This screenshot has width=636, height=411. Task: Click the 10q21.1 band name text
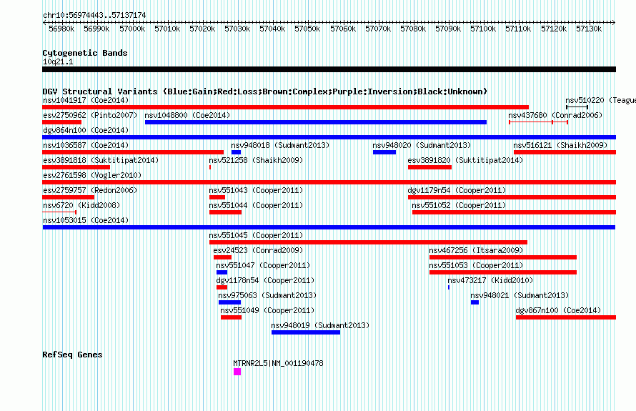58,61
